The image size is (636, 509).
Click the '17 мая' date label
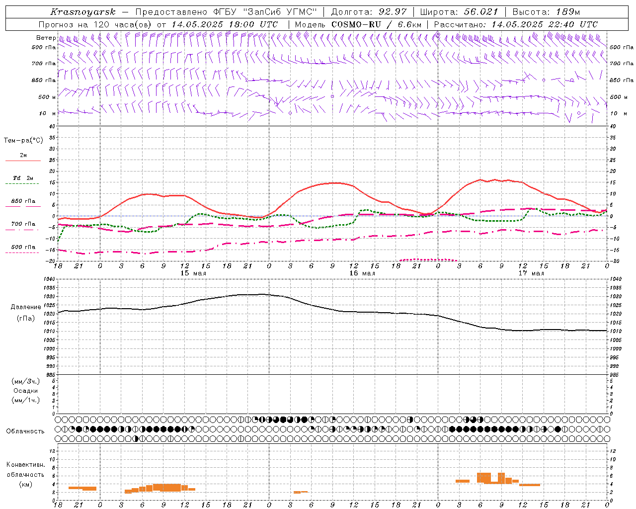[531, 273]
